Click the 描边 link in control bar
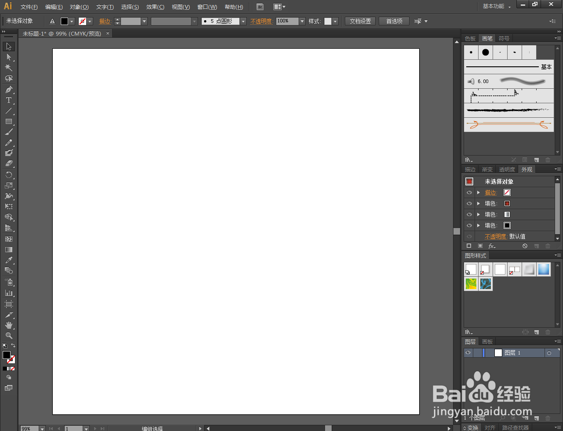Viewport: 563px width, 431px height. click(x=105, y=21)
